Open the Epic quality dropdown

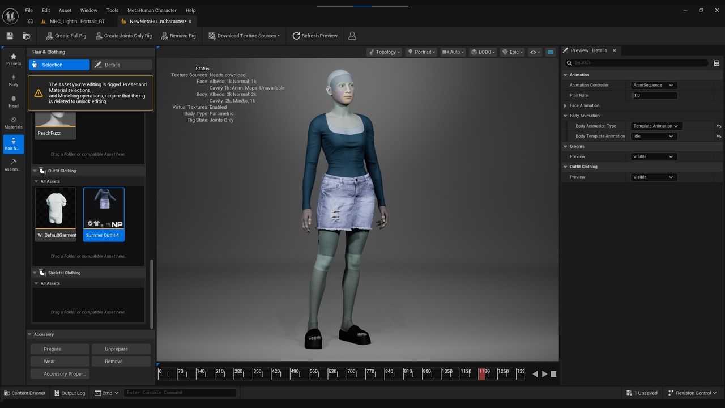512,52
